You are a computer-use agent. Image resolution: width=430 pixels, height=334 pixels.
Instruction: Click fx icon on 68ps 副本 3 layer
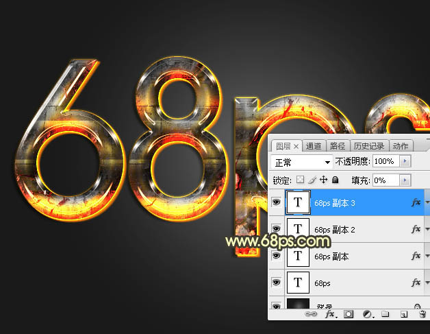[x=416, y=202]
